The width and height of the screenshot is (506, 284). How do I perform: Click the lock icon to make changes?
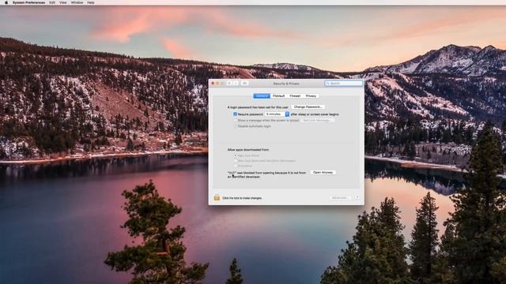coord(217,198)
